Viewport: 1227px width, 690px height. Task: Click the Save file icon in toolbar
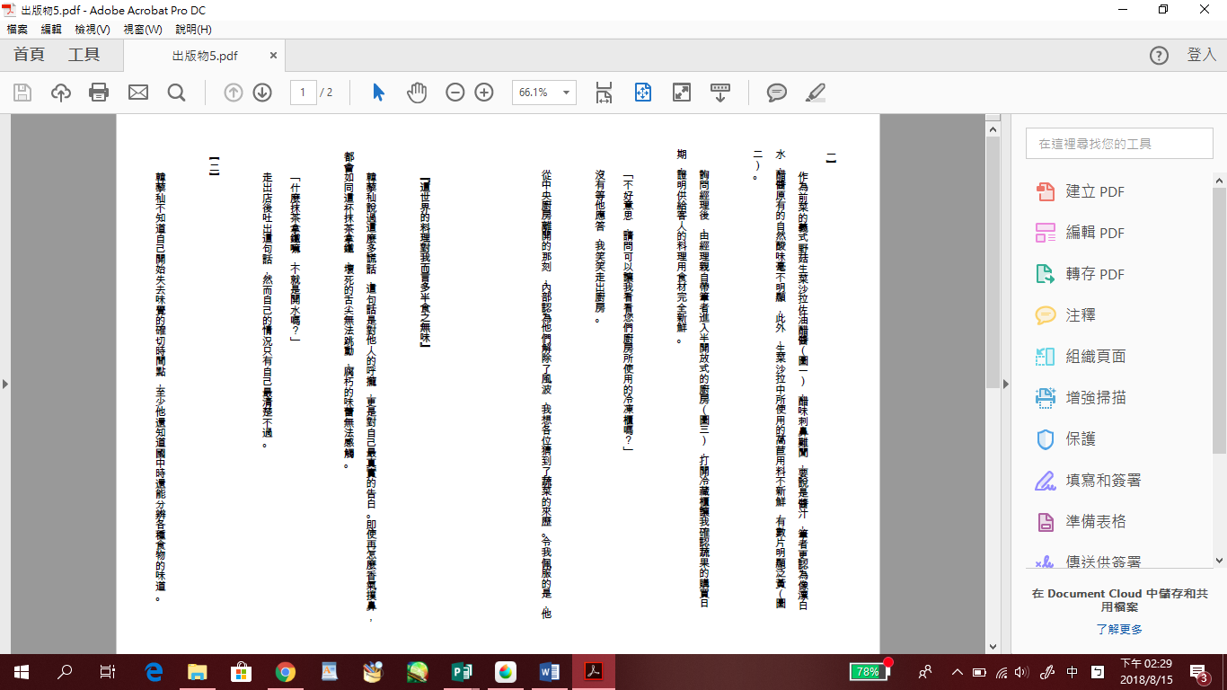coord(22,93)
